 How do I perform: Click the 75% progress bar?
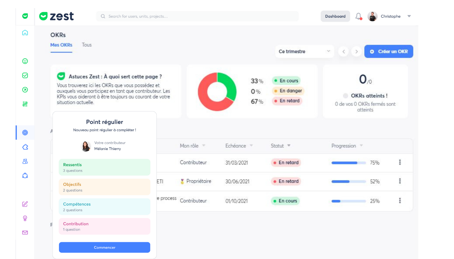(349, 163)
